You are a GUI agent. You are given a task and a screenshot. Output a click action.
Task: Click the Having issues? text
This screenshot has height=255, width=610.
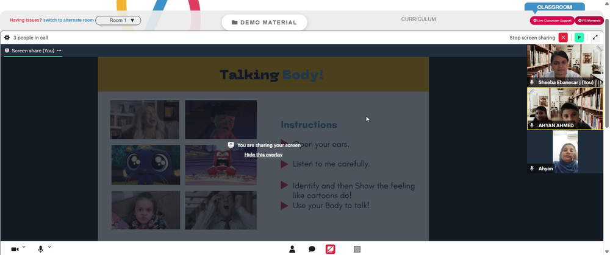pyautogui.click(x=26, y=20)
